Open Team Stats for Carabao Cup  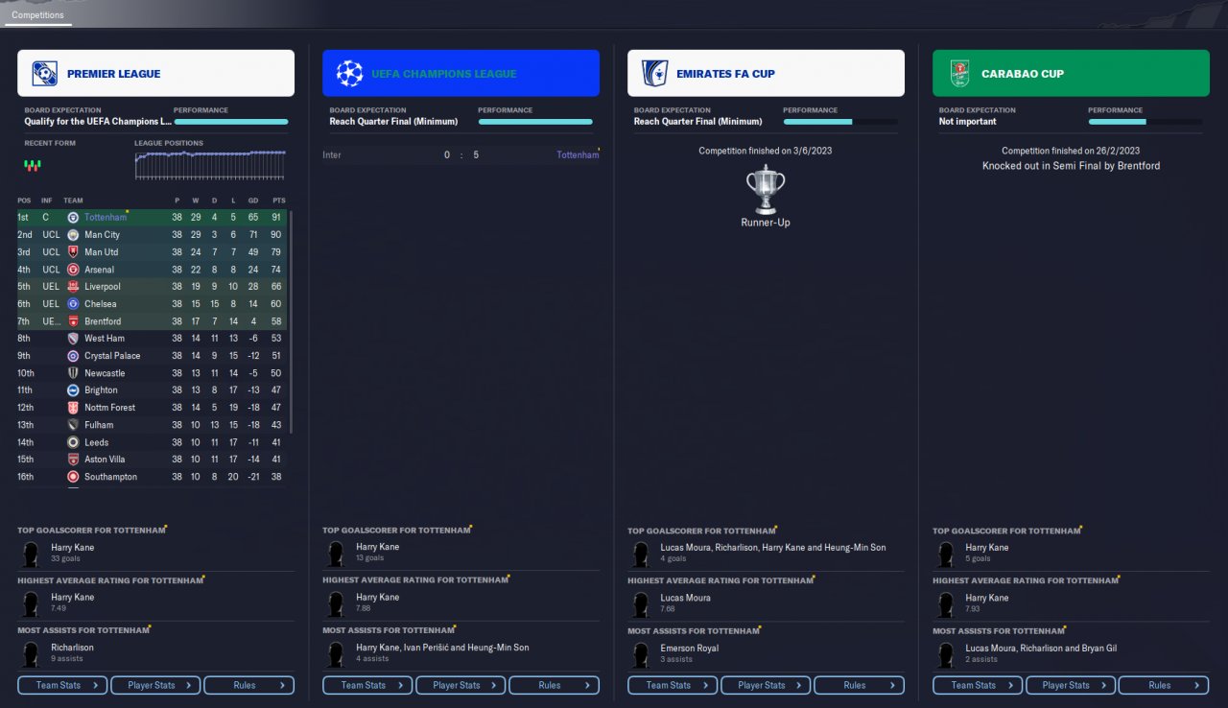tap(978, 685)
